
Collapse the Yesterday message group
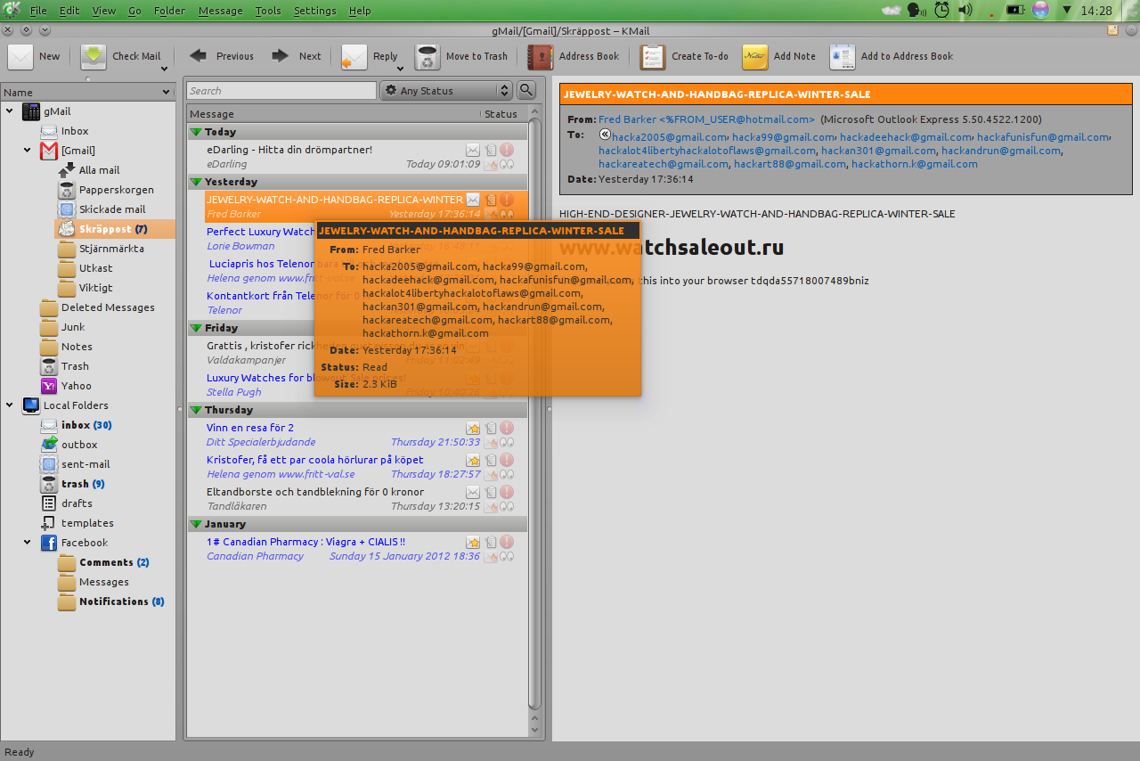tap(196, 182)
